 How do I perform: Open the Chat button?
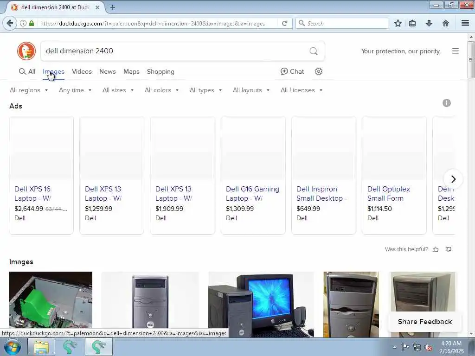tap(292, 71)
